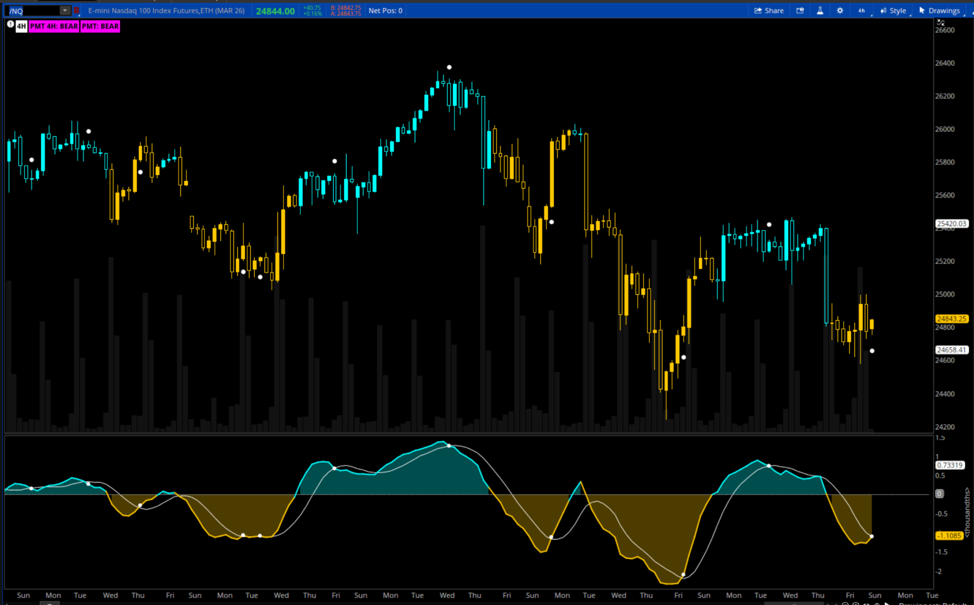Open the alert-on-chart icon next to Share
This screenshot has width=974, height=605.
click(800, 10)
